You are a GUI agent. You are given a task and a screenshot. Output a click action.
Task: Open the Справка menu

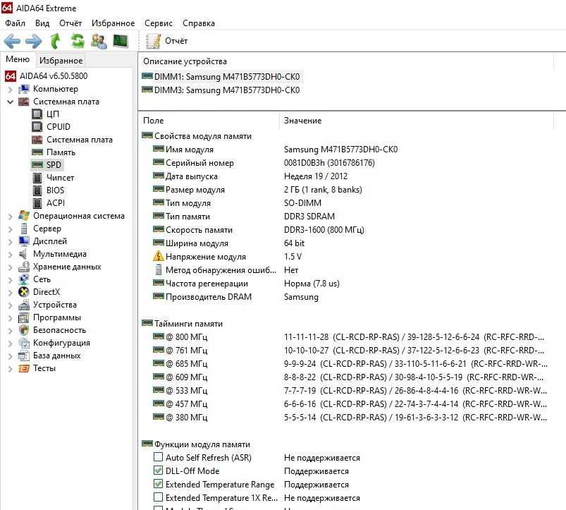pos(199,23)
